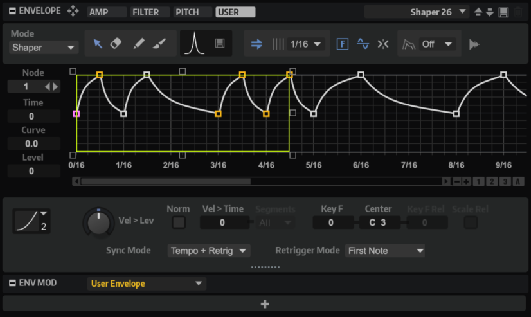Image resolution: width=531 pixels, height=317 pixels.
Task: Enable the Norm checkbox
Action: pos(178,222)
